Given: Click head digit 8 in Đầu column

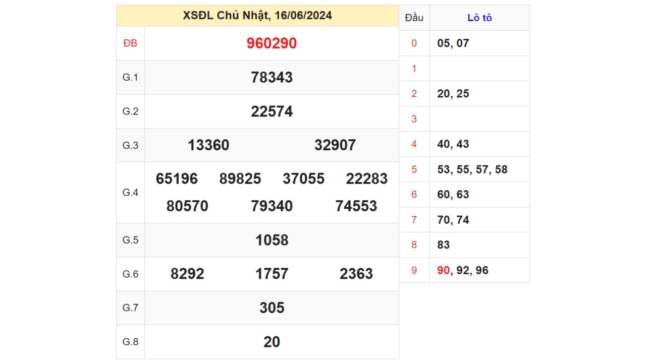Looking at the screenshot, I should point(414,245).
